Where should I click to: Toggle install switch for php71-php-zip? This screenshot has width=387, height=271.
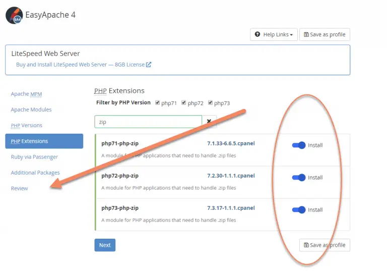299,145
